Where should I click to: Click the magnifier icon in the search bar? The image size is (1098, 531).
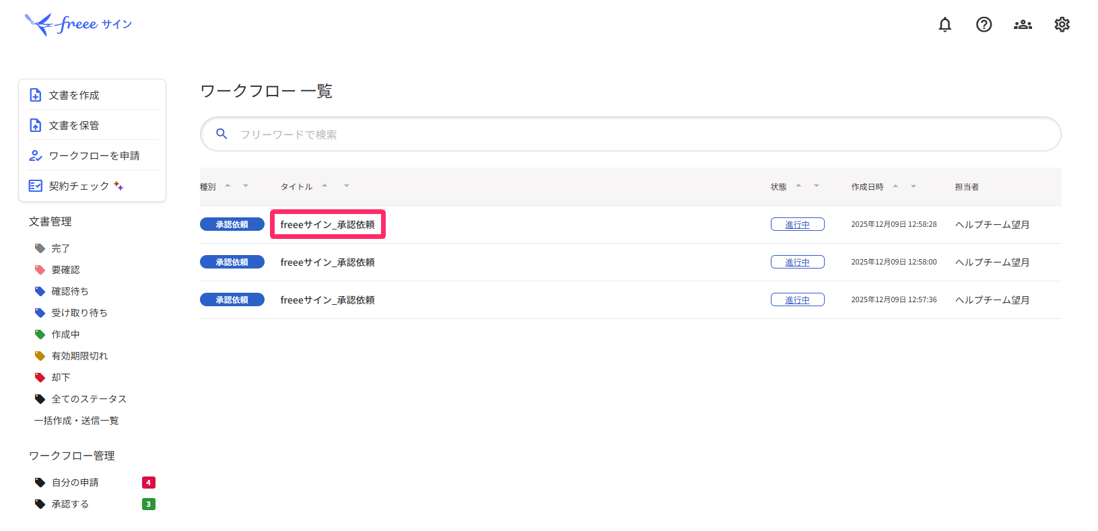[x=221, y=134]
